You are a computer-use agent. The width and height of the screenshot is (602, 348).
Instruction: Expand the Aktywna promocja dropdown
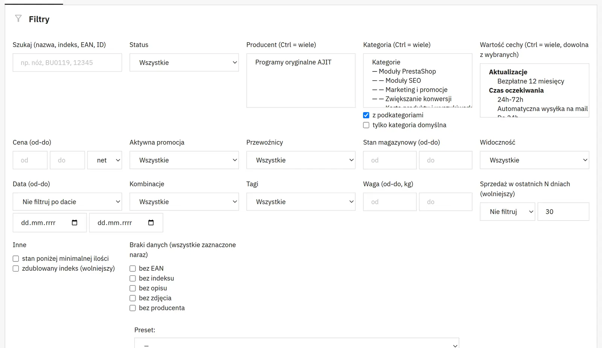[x=184, y=160]
